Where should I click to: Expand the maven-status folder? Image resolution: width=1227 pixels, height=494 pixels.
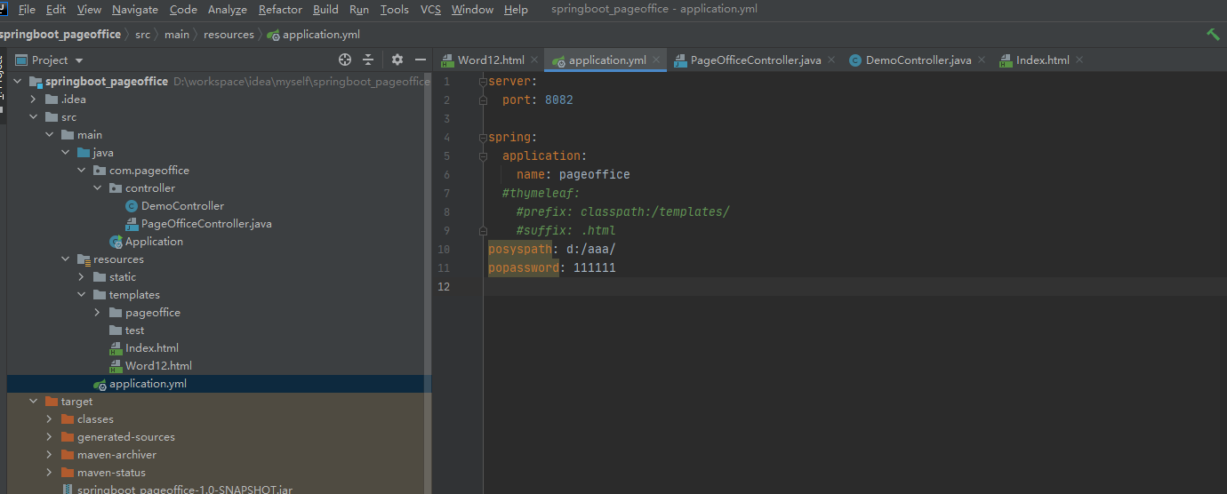(x=50, y=473)
